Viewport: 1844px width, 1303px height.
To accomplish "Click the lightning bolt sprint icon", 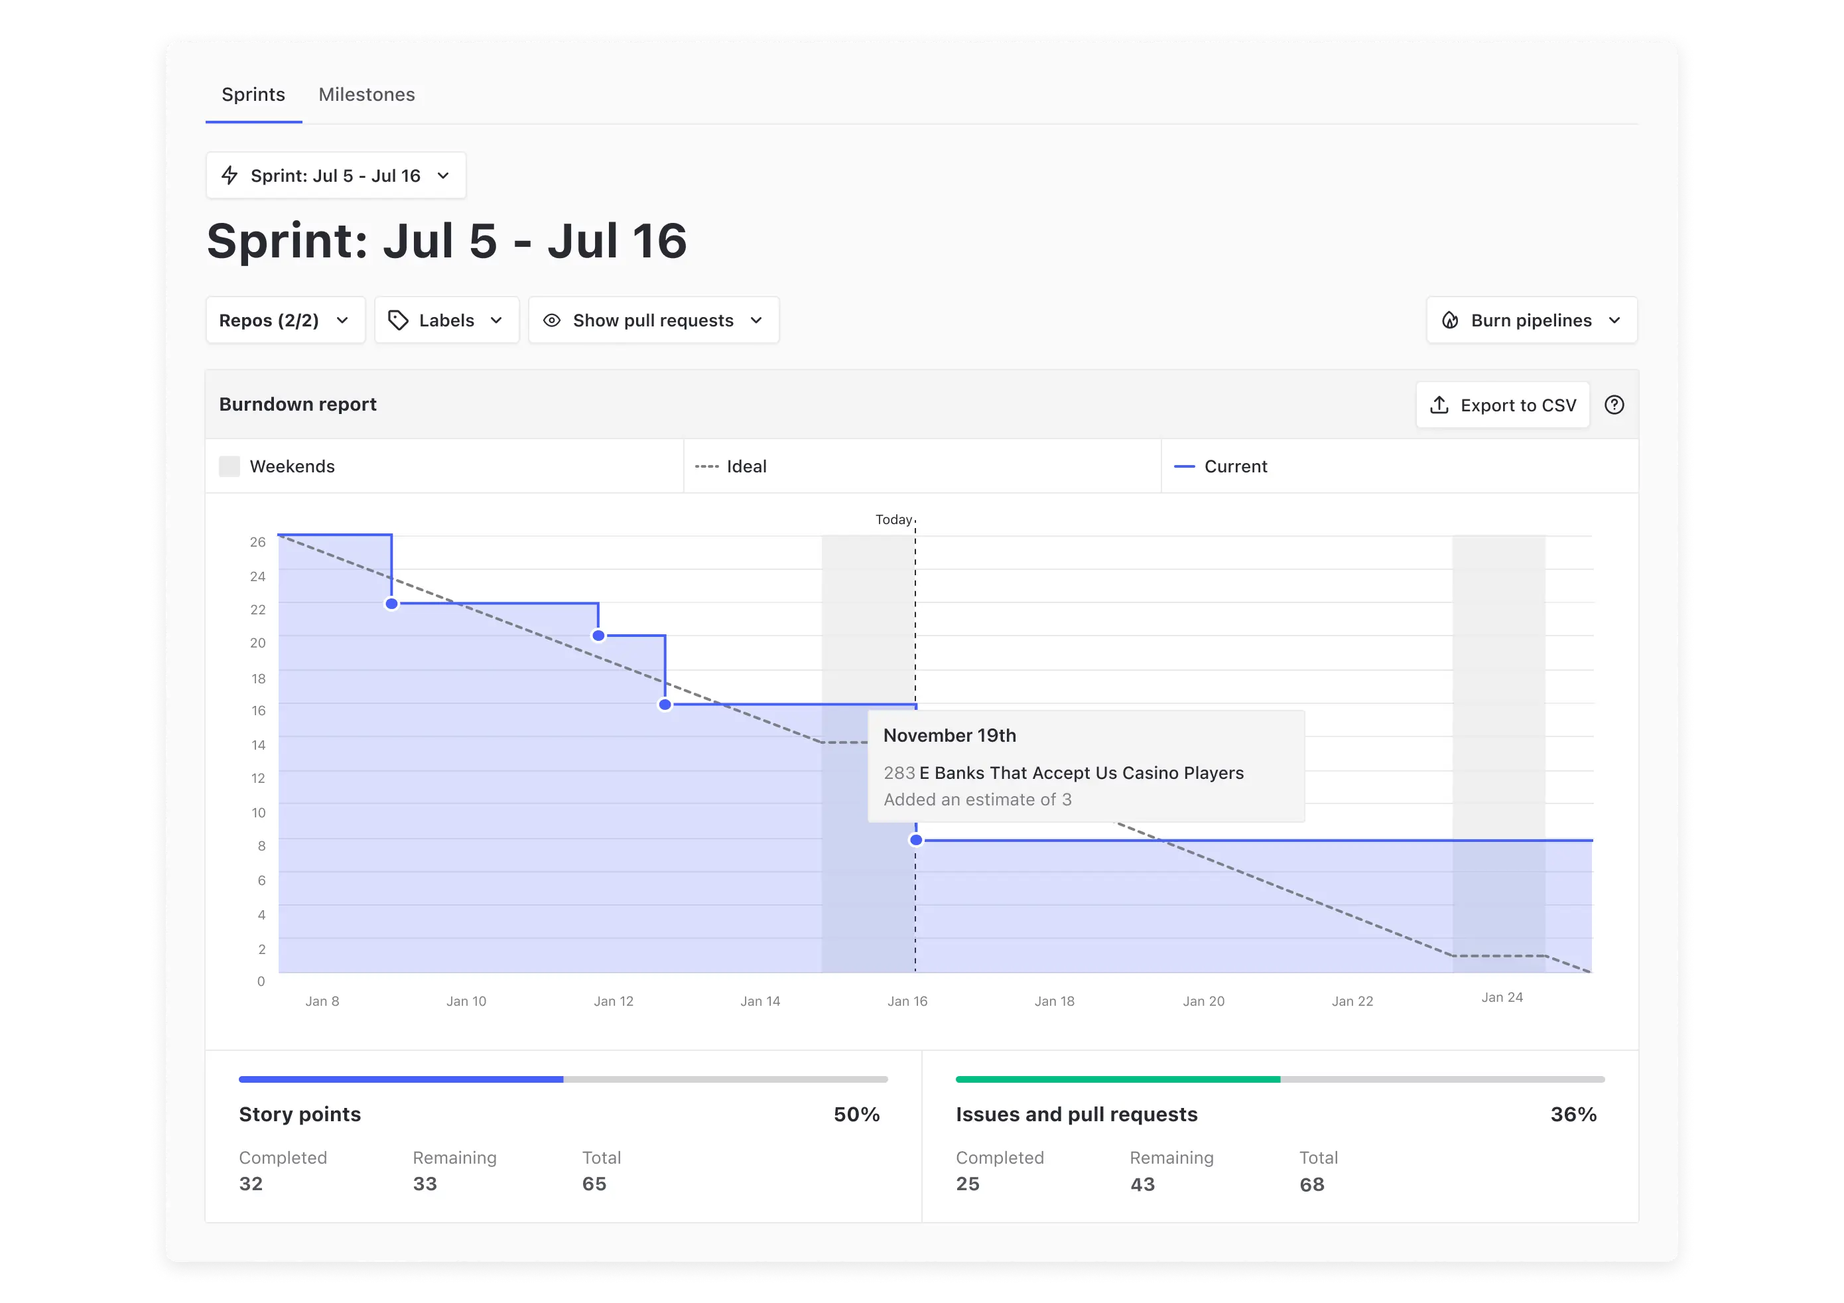I will point(230,175).
